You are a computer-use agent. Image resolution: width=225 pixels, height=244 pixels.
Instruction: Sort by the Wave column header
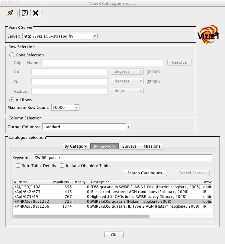coord(207,182)
